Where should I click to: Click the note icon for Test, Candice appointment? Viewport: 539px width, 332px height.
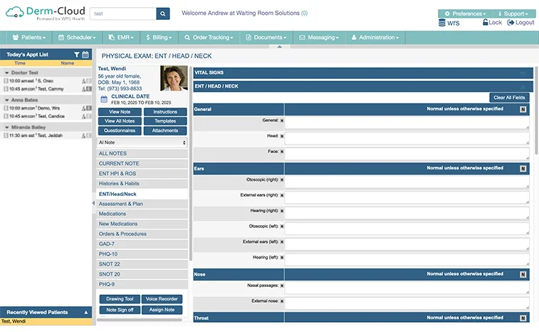click(89, 116)
